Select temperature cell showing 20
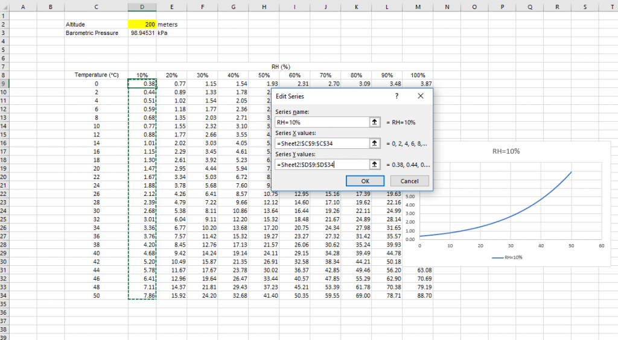This screenshot has height=340, width=618. (x=96, y=168)
